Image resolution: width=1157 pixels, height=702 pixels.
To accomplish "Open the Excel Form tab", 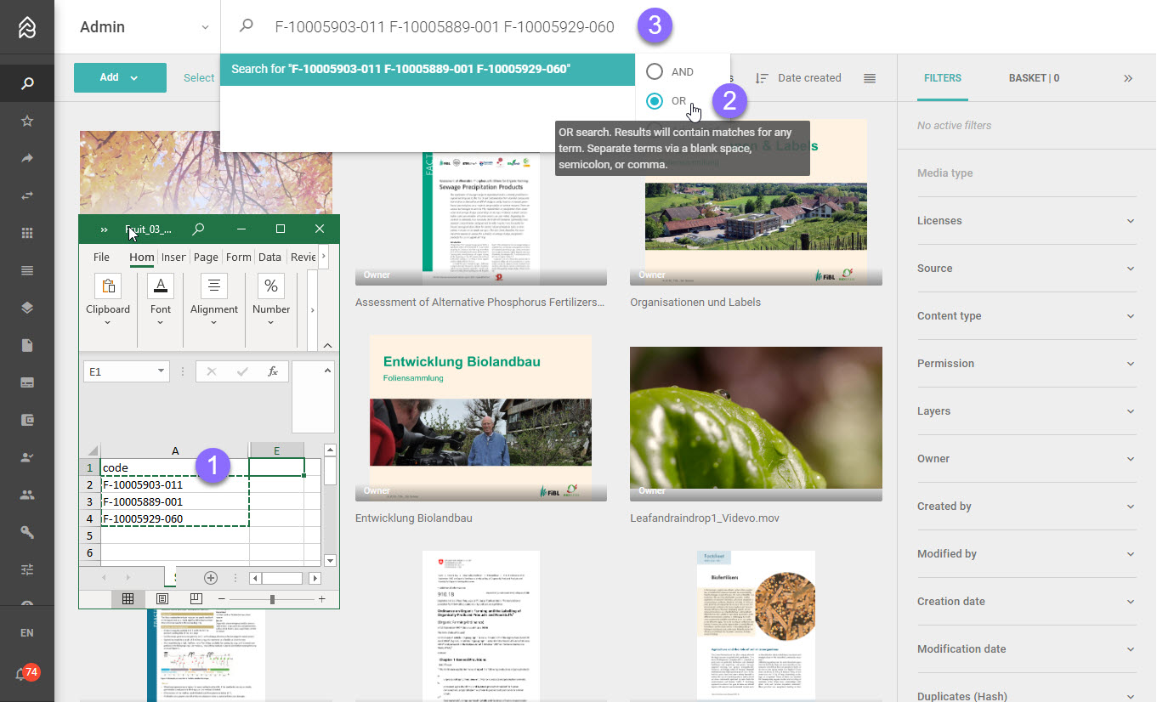I will (x=239, y=258).
